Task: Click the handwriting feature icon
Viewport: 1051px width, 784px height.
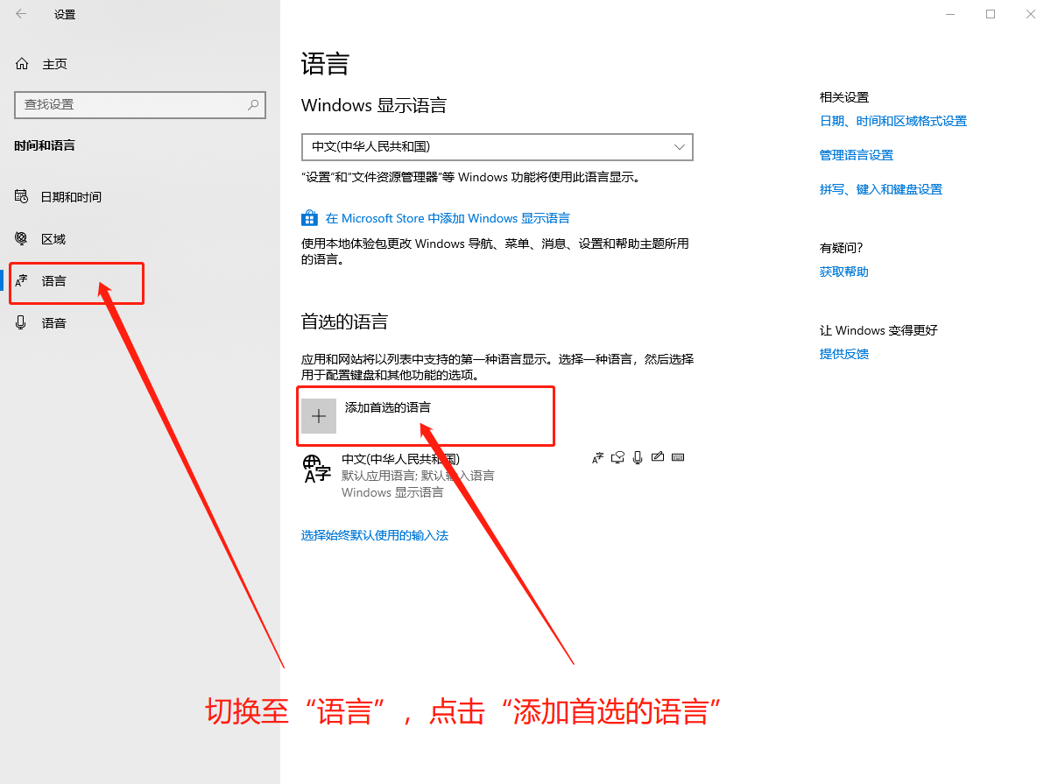Action: coord(657,457)
